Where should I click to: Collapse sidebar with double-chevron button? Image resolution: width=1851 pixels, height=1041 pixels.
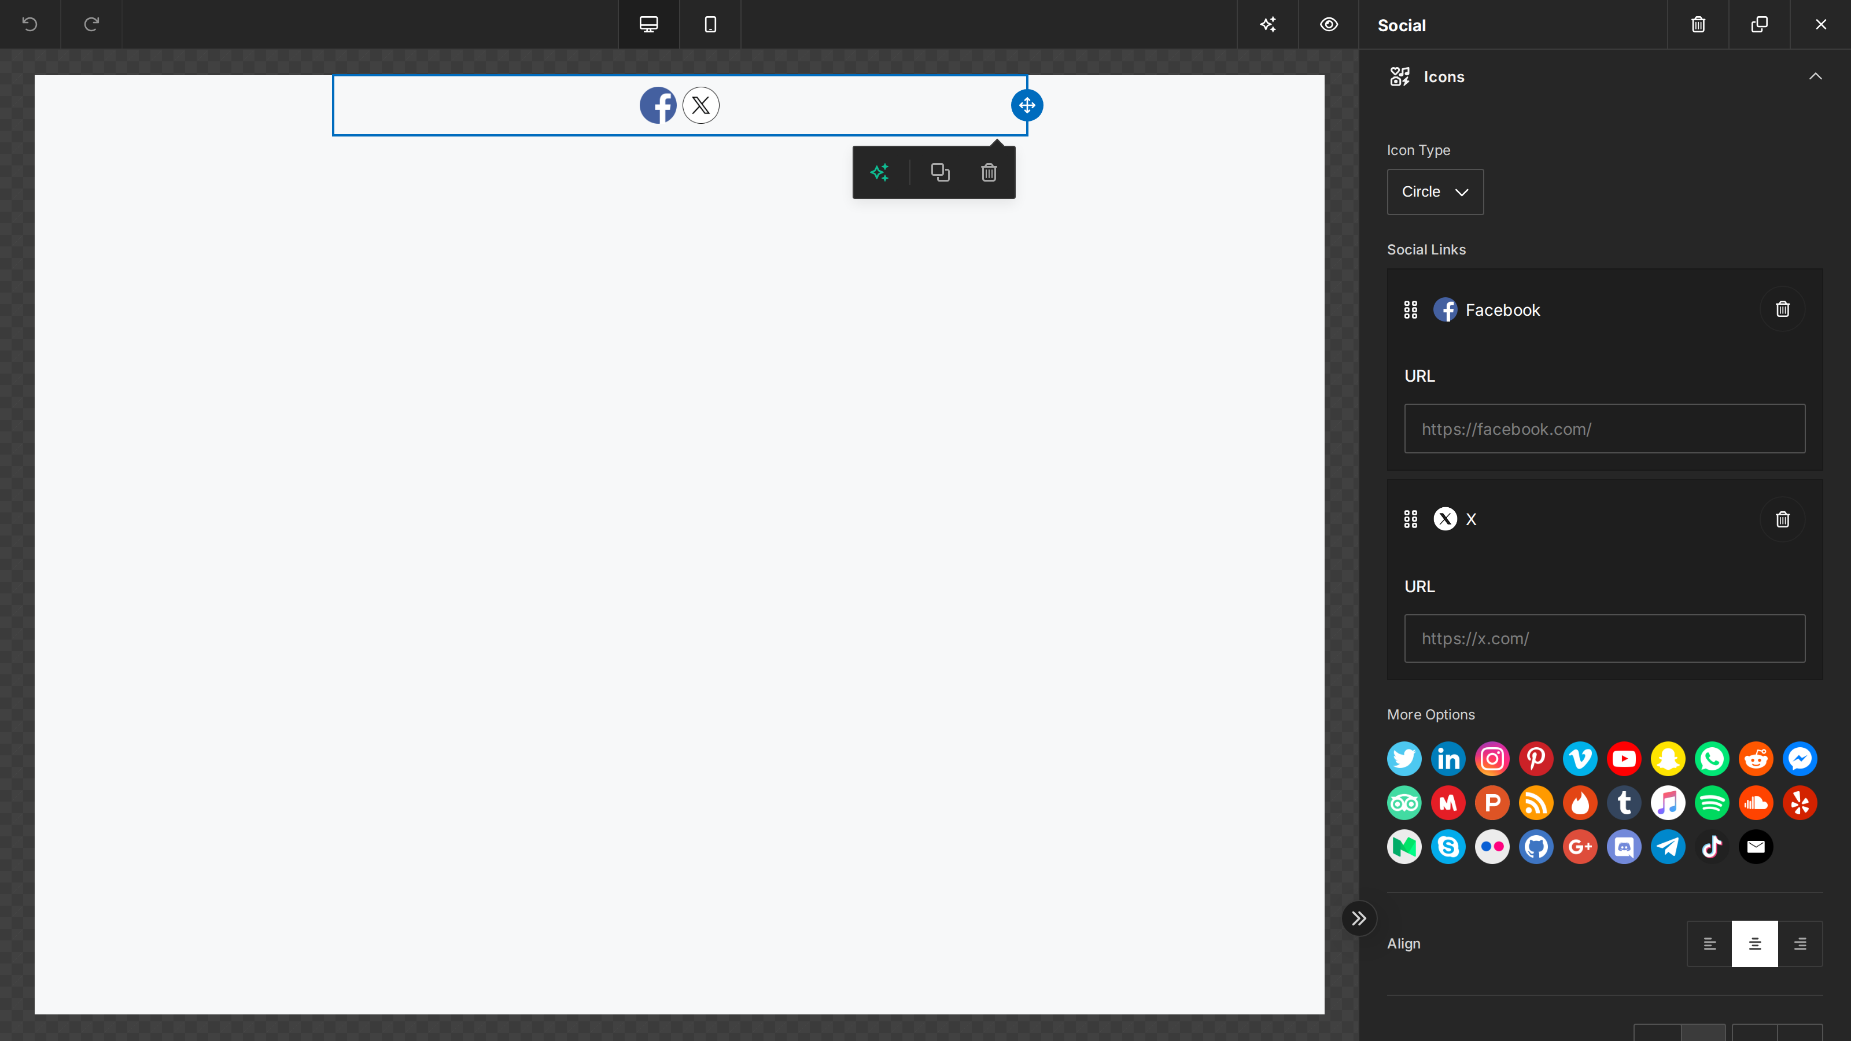click(1359, 918)
